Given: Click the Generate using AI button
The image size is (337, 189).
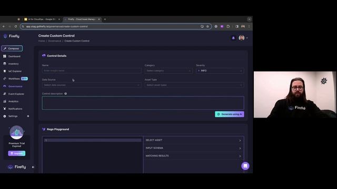Looking at the screenshot, I should pos(230,114).
